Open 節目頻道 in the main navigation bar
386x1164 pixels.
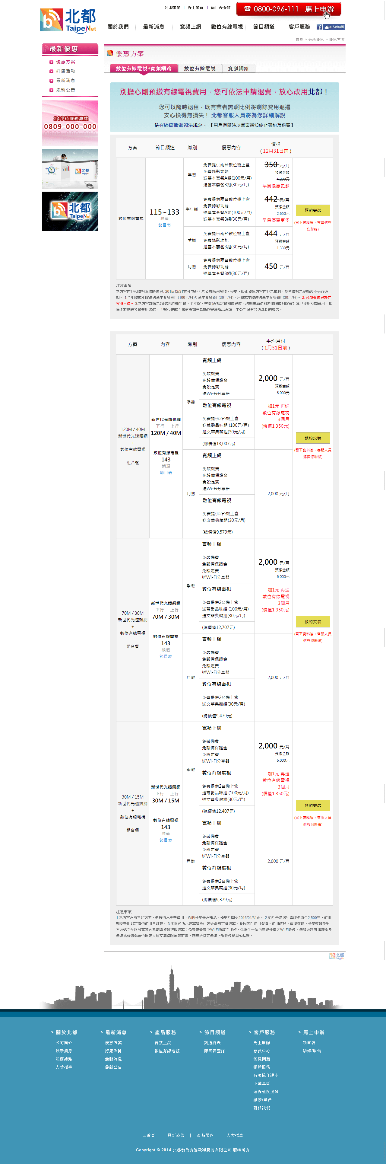pyautogui.click(x=264, y=27)
